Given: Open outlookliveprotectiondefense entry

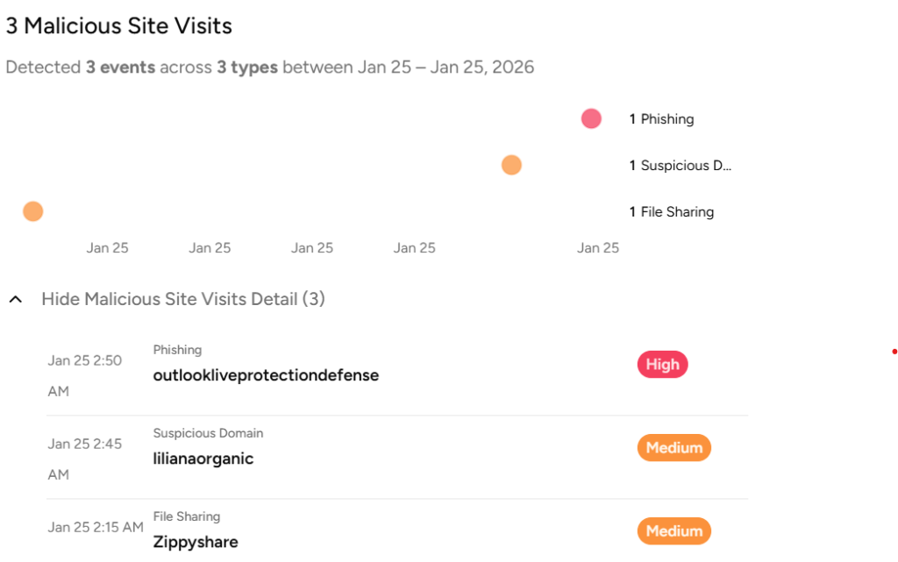Looking at the screenshot, I should pos(266,375).
